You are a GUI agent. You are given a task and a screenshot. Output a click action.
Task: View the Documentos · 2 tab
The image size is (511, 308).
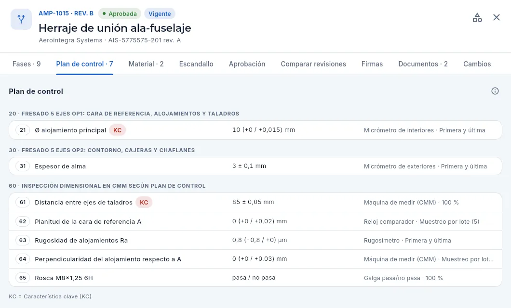tap(423, 64)
